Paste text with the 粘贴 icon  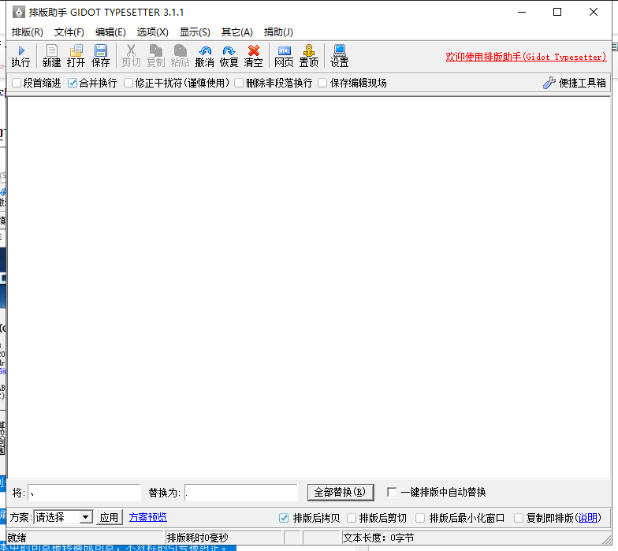180,56
